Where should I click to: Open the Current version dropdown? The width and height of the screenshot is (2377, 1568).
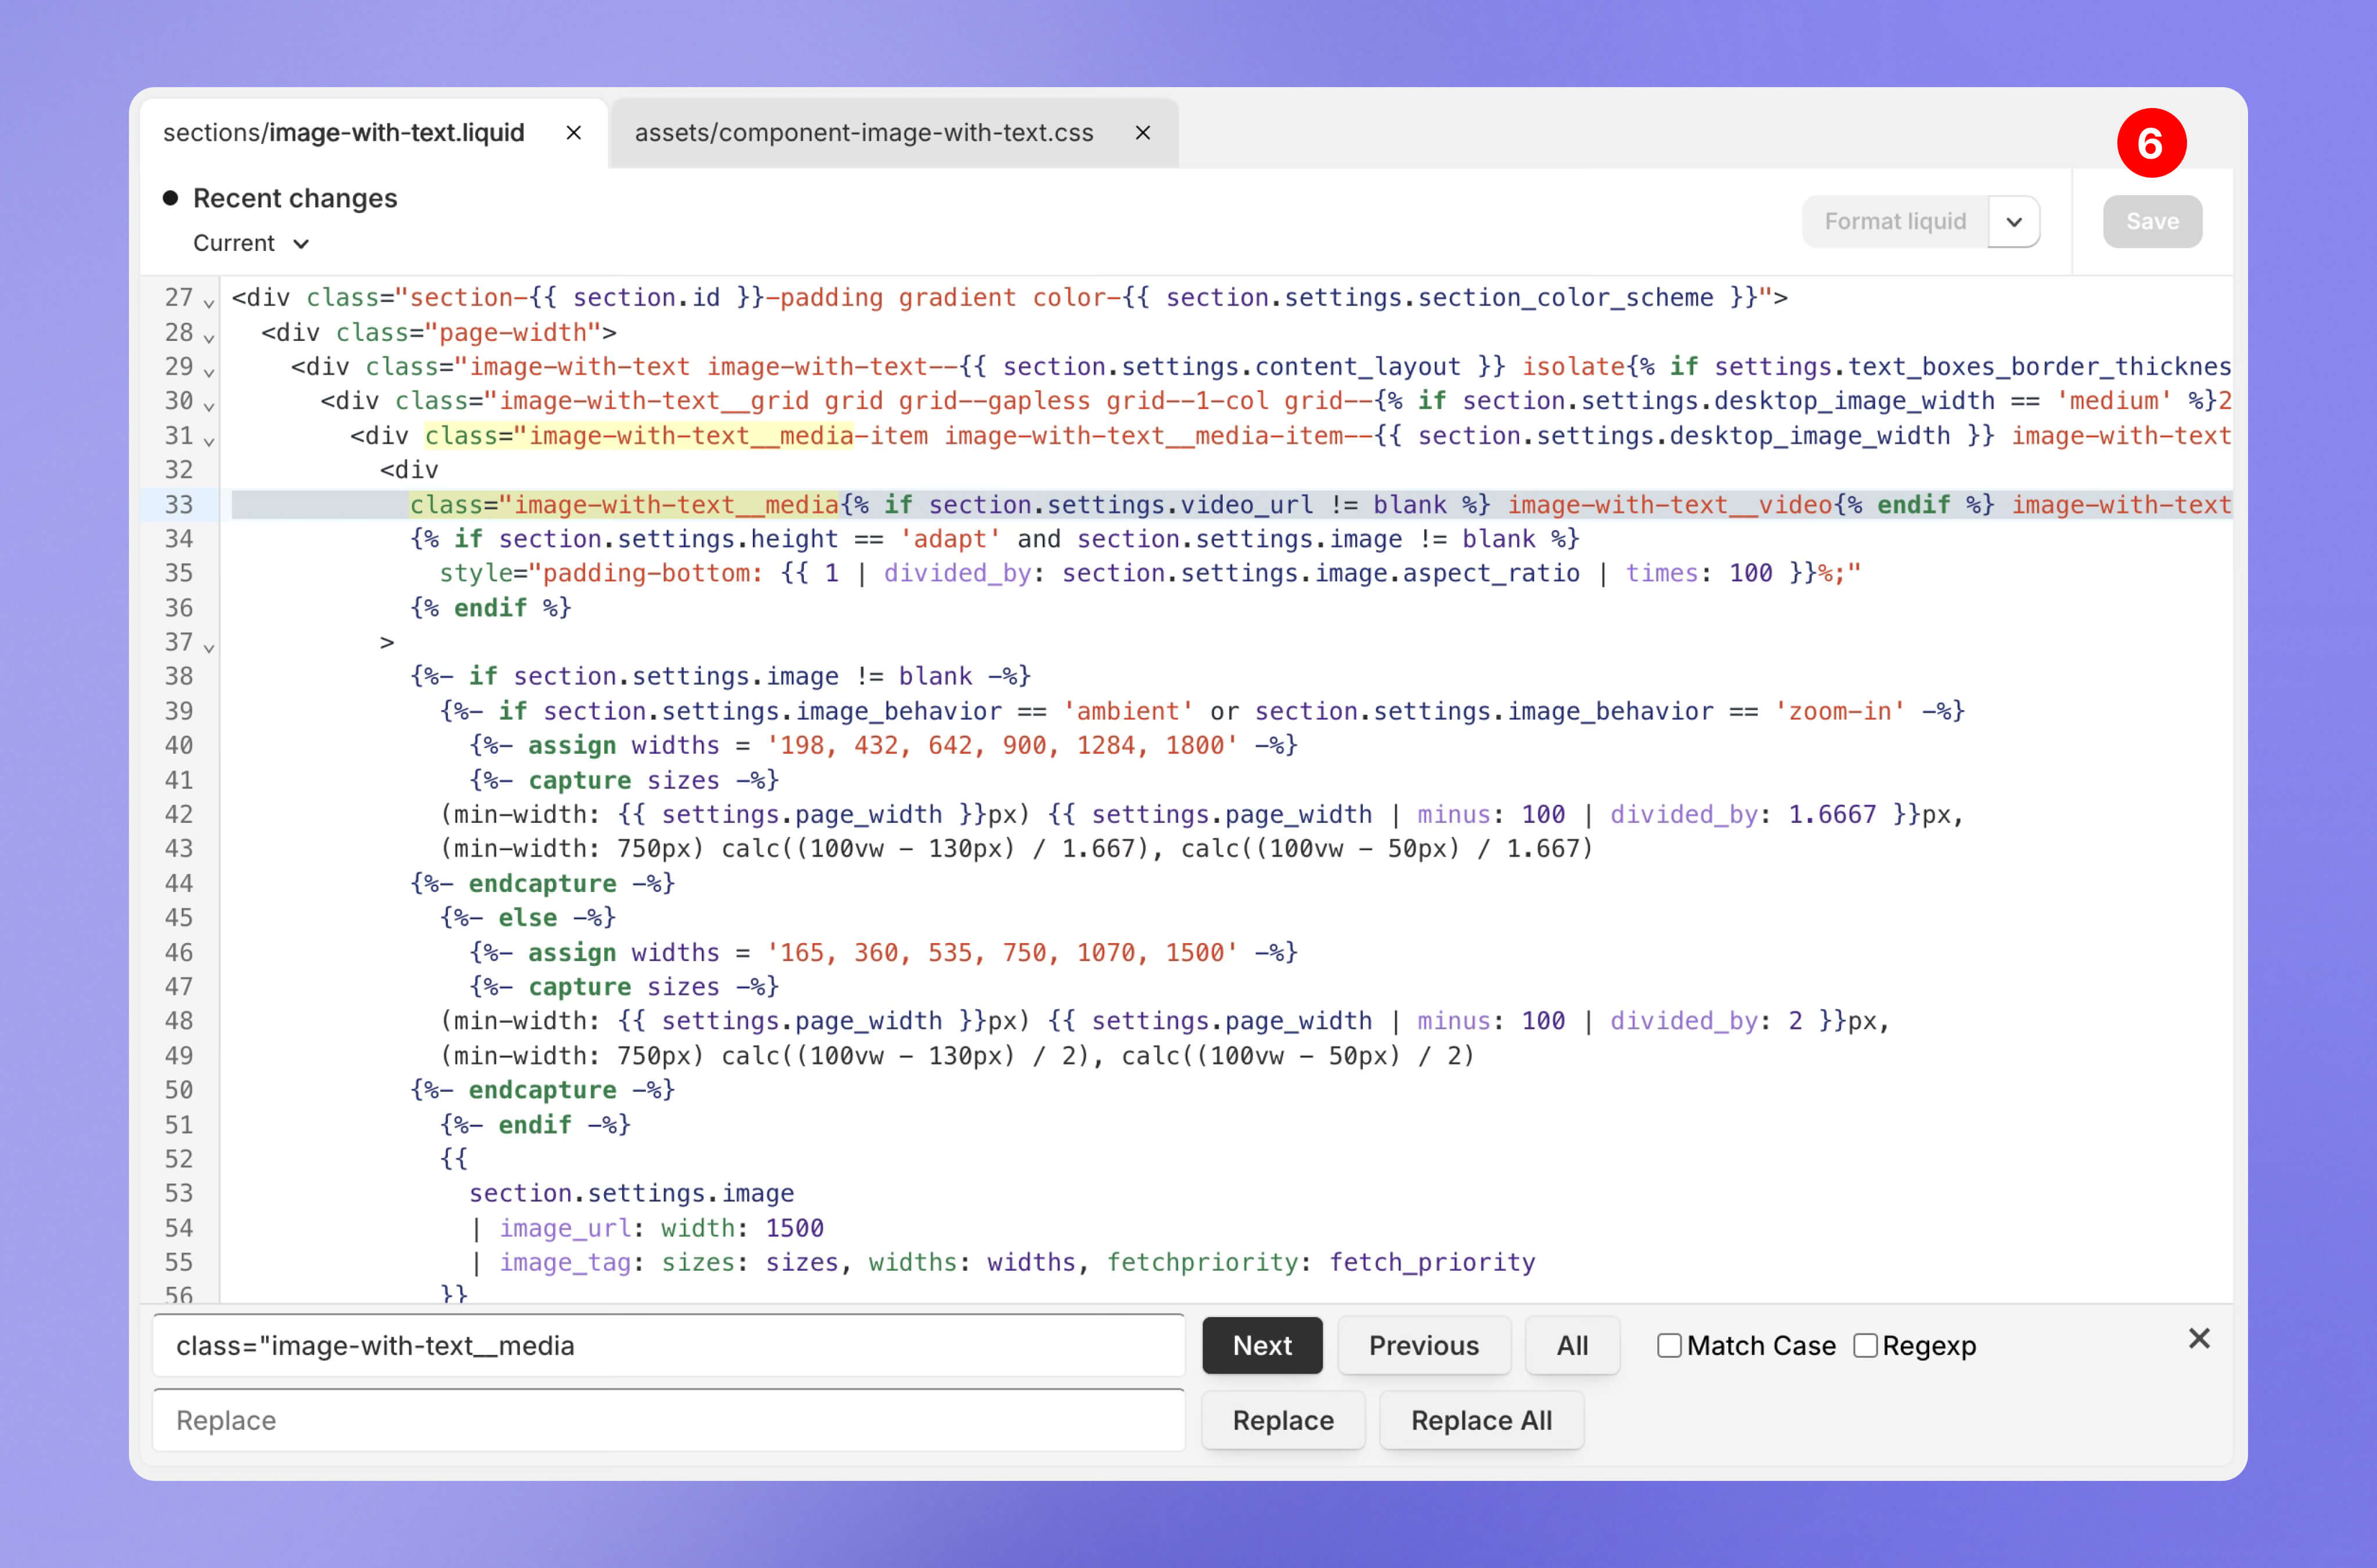click(251, 243)
